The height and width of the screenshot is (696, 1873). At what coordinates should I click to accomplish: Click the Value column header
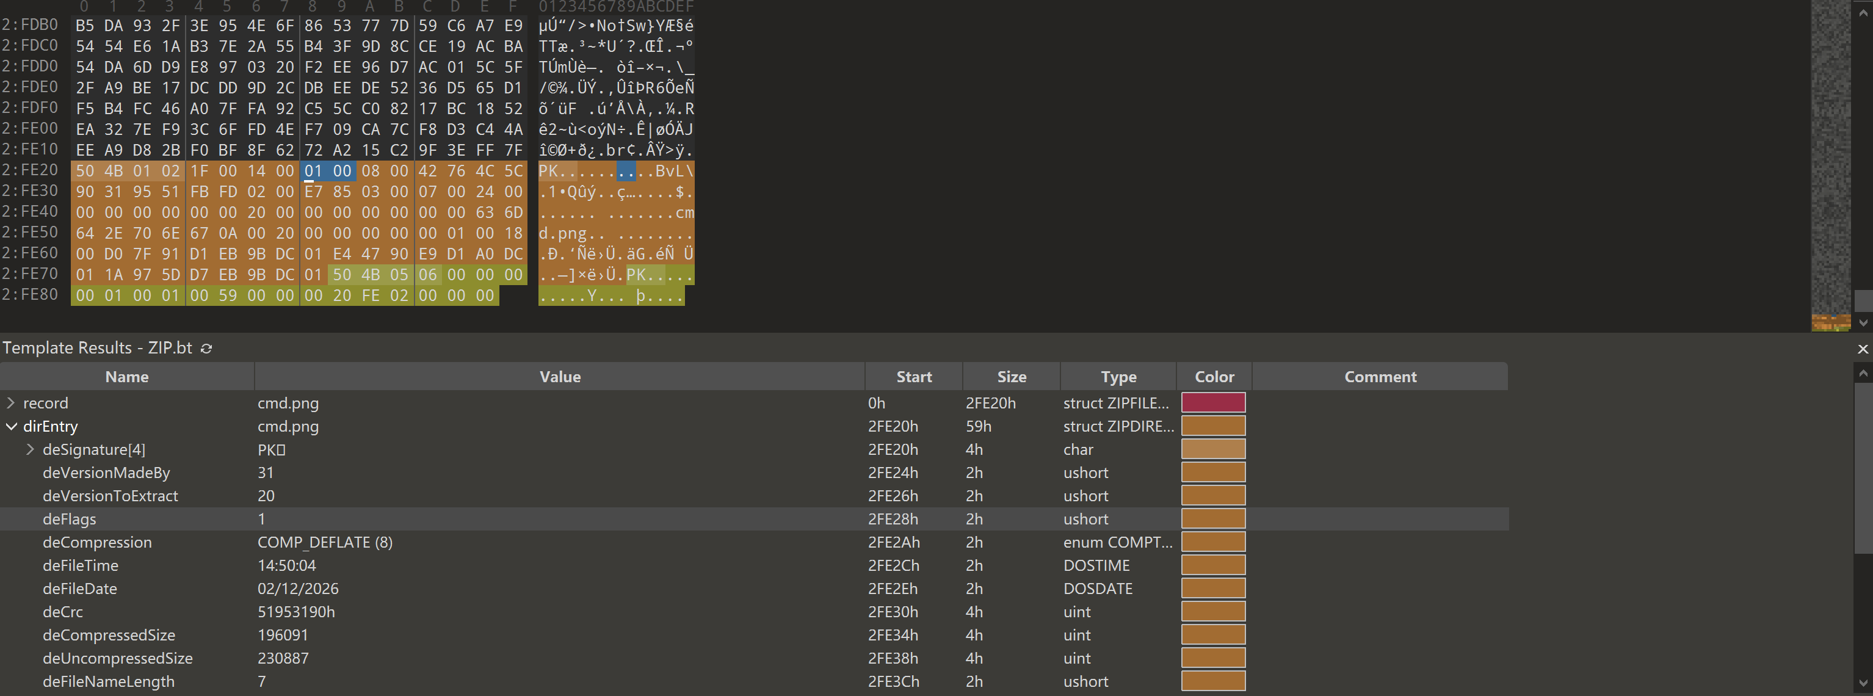coord(559,377)
